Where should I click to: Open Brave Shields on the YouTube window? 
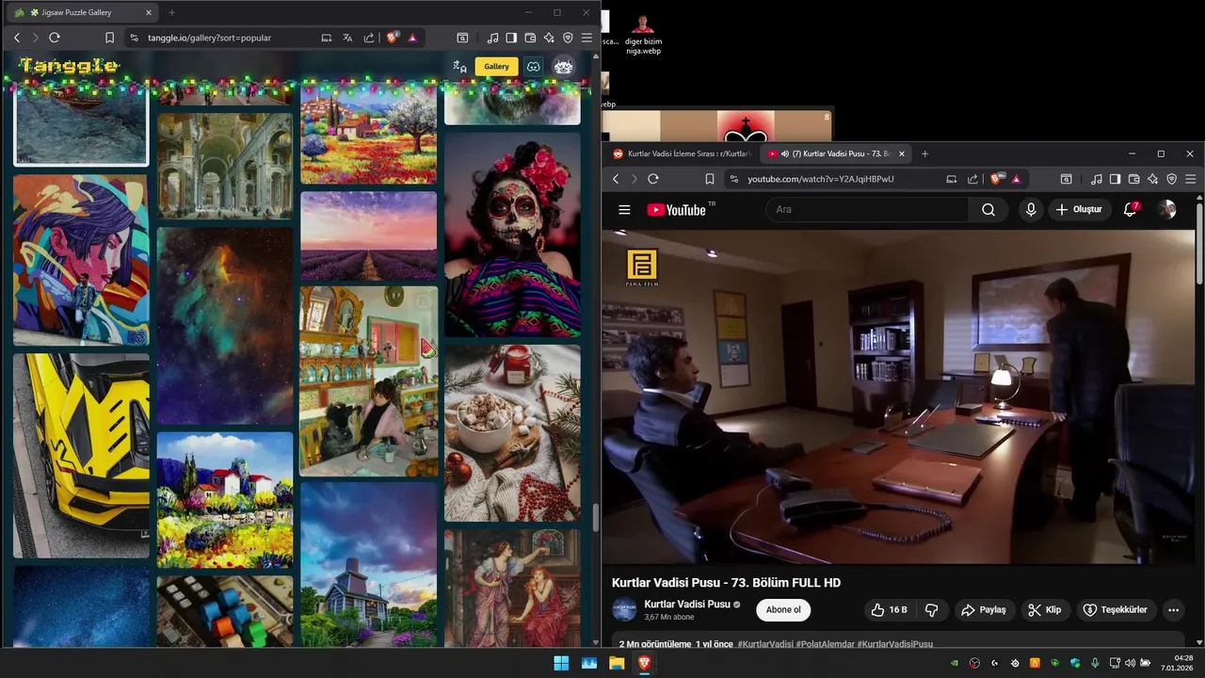pos(995,179)
